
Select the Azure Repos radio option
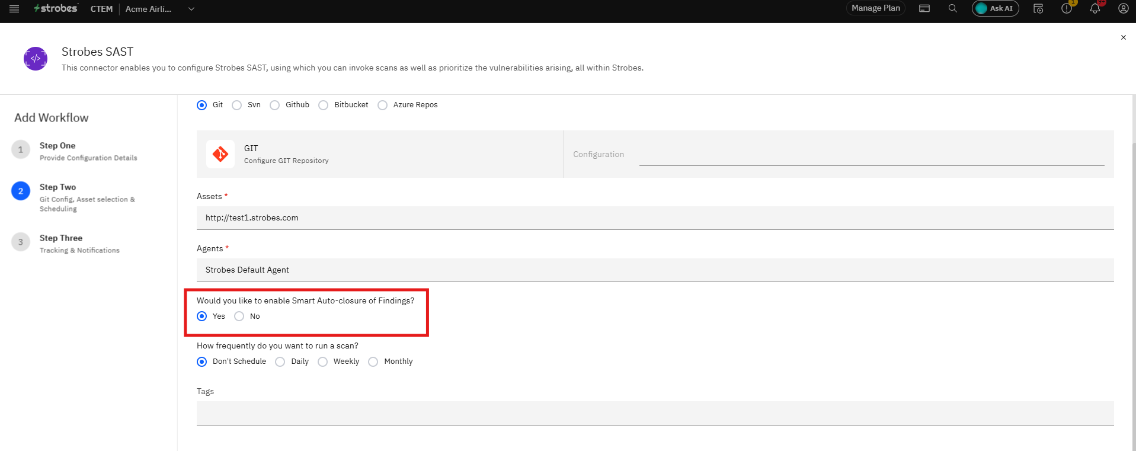pyautogui.click(x=383, y=105)
